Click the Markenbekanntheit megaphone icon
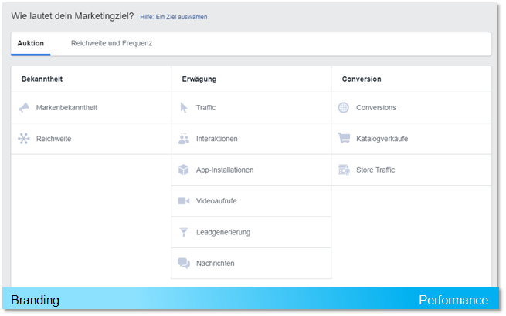Image resolution: width=506 pixels, height=316 pixels. 24,108
